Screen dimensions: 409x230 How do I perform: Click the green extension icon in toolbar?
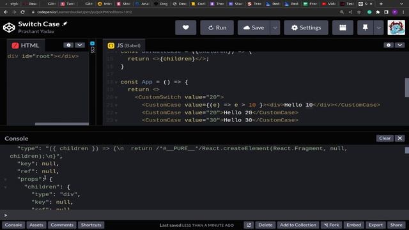(x=369, y=12)
